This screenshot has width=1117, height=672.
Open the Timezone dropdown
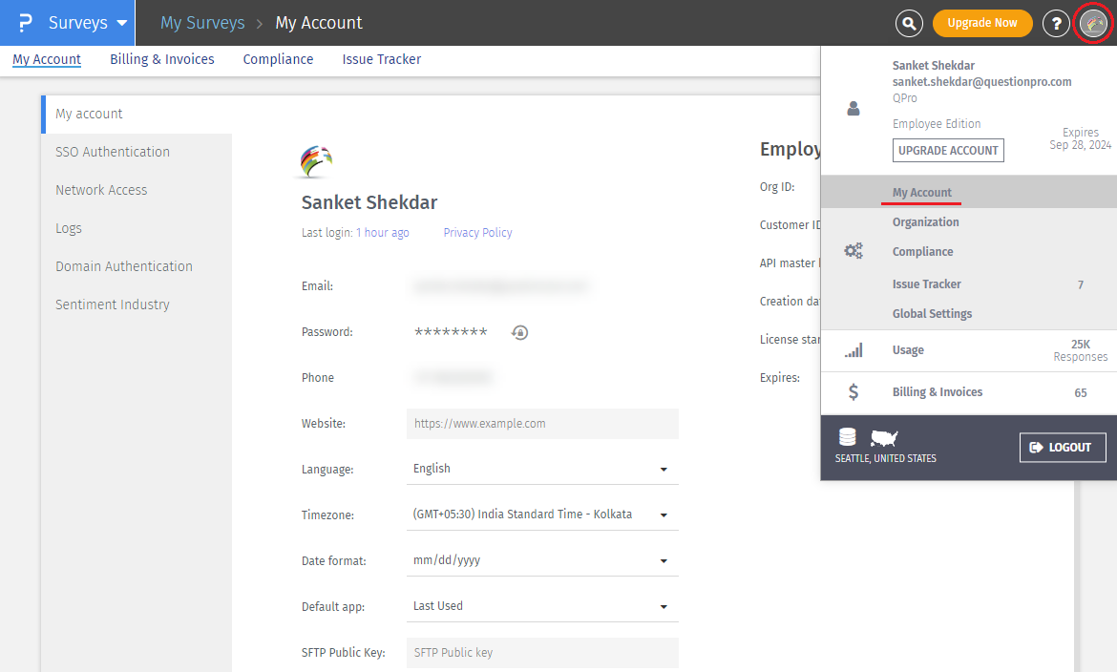542,514
